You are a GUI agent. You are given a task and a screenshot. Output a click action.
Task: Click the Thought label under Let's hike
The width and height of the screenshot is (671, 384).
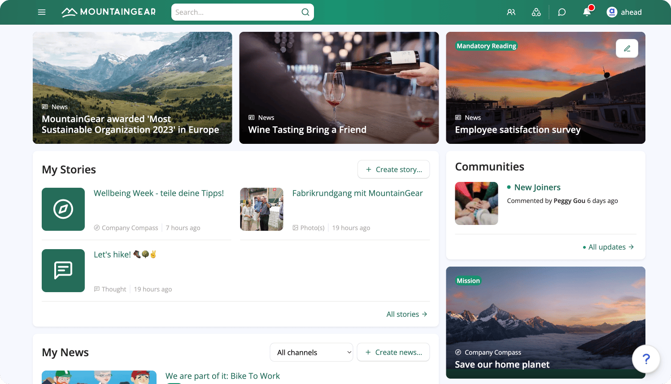point(110,289)
